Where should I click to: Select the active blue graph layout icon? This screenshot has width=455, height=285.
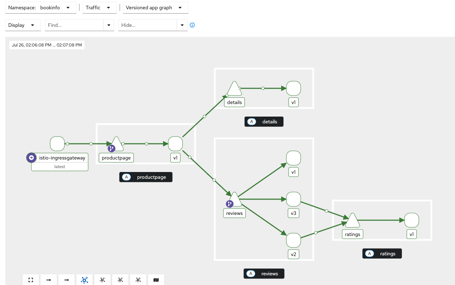pyautogui.click(x=84, y=280)
